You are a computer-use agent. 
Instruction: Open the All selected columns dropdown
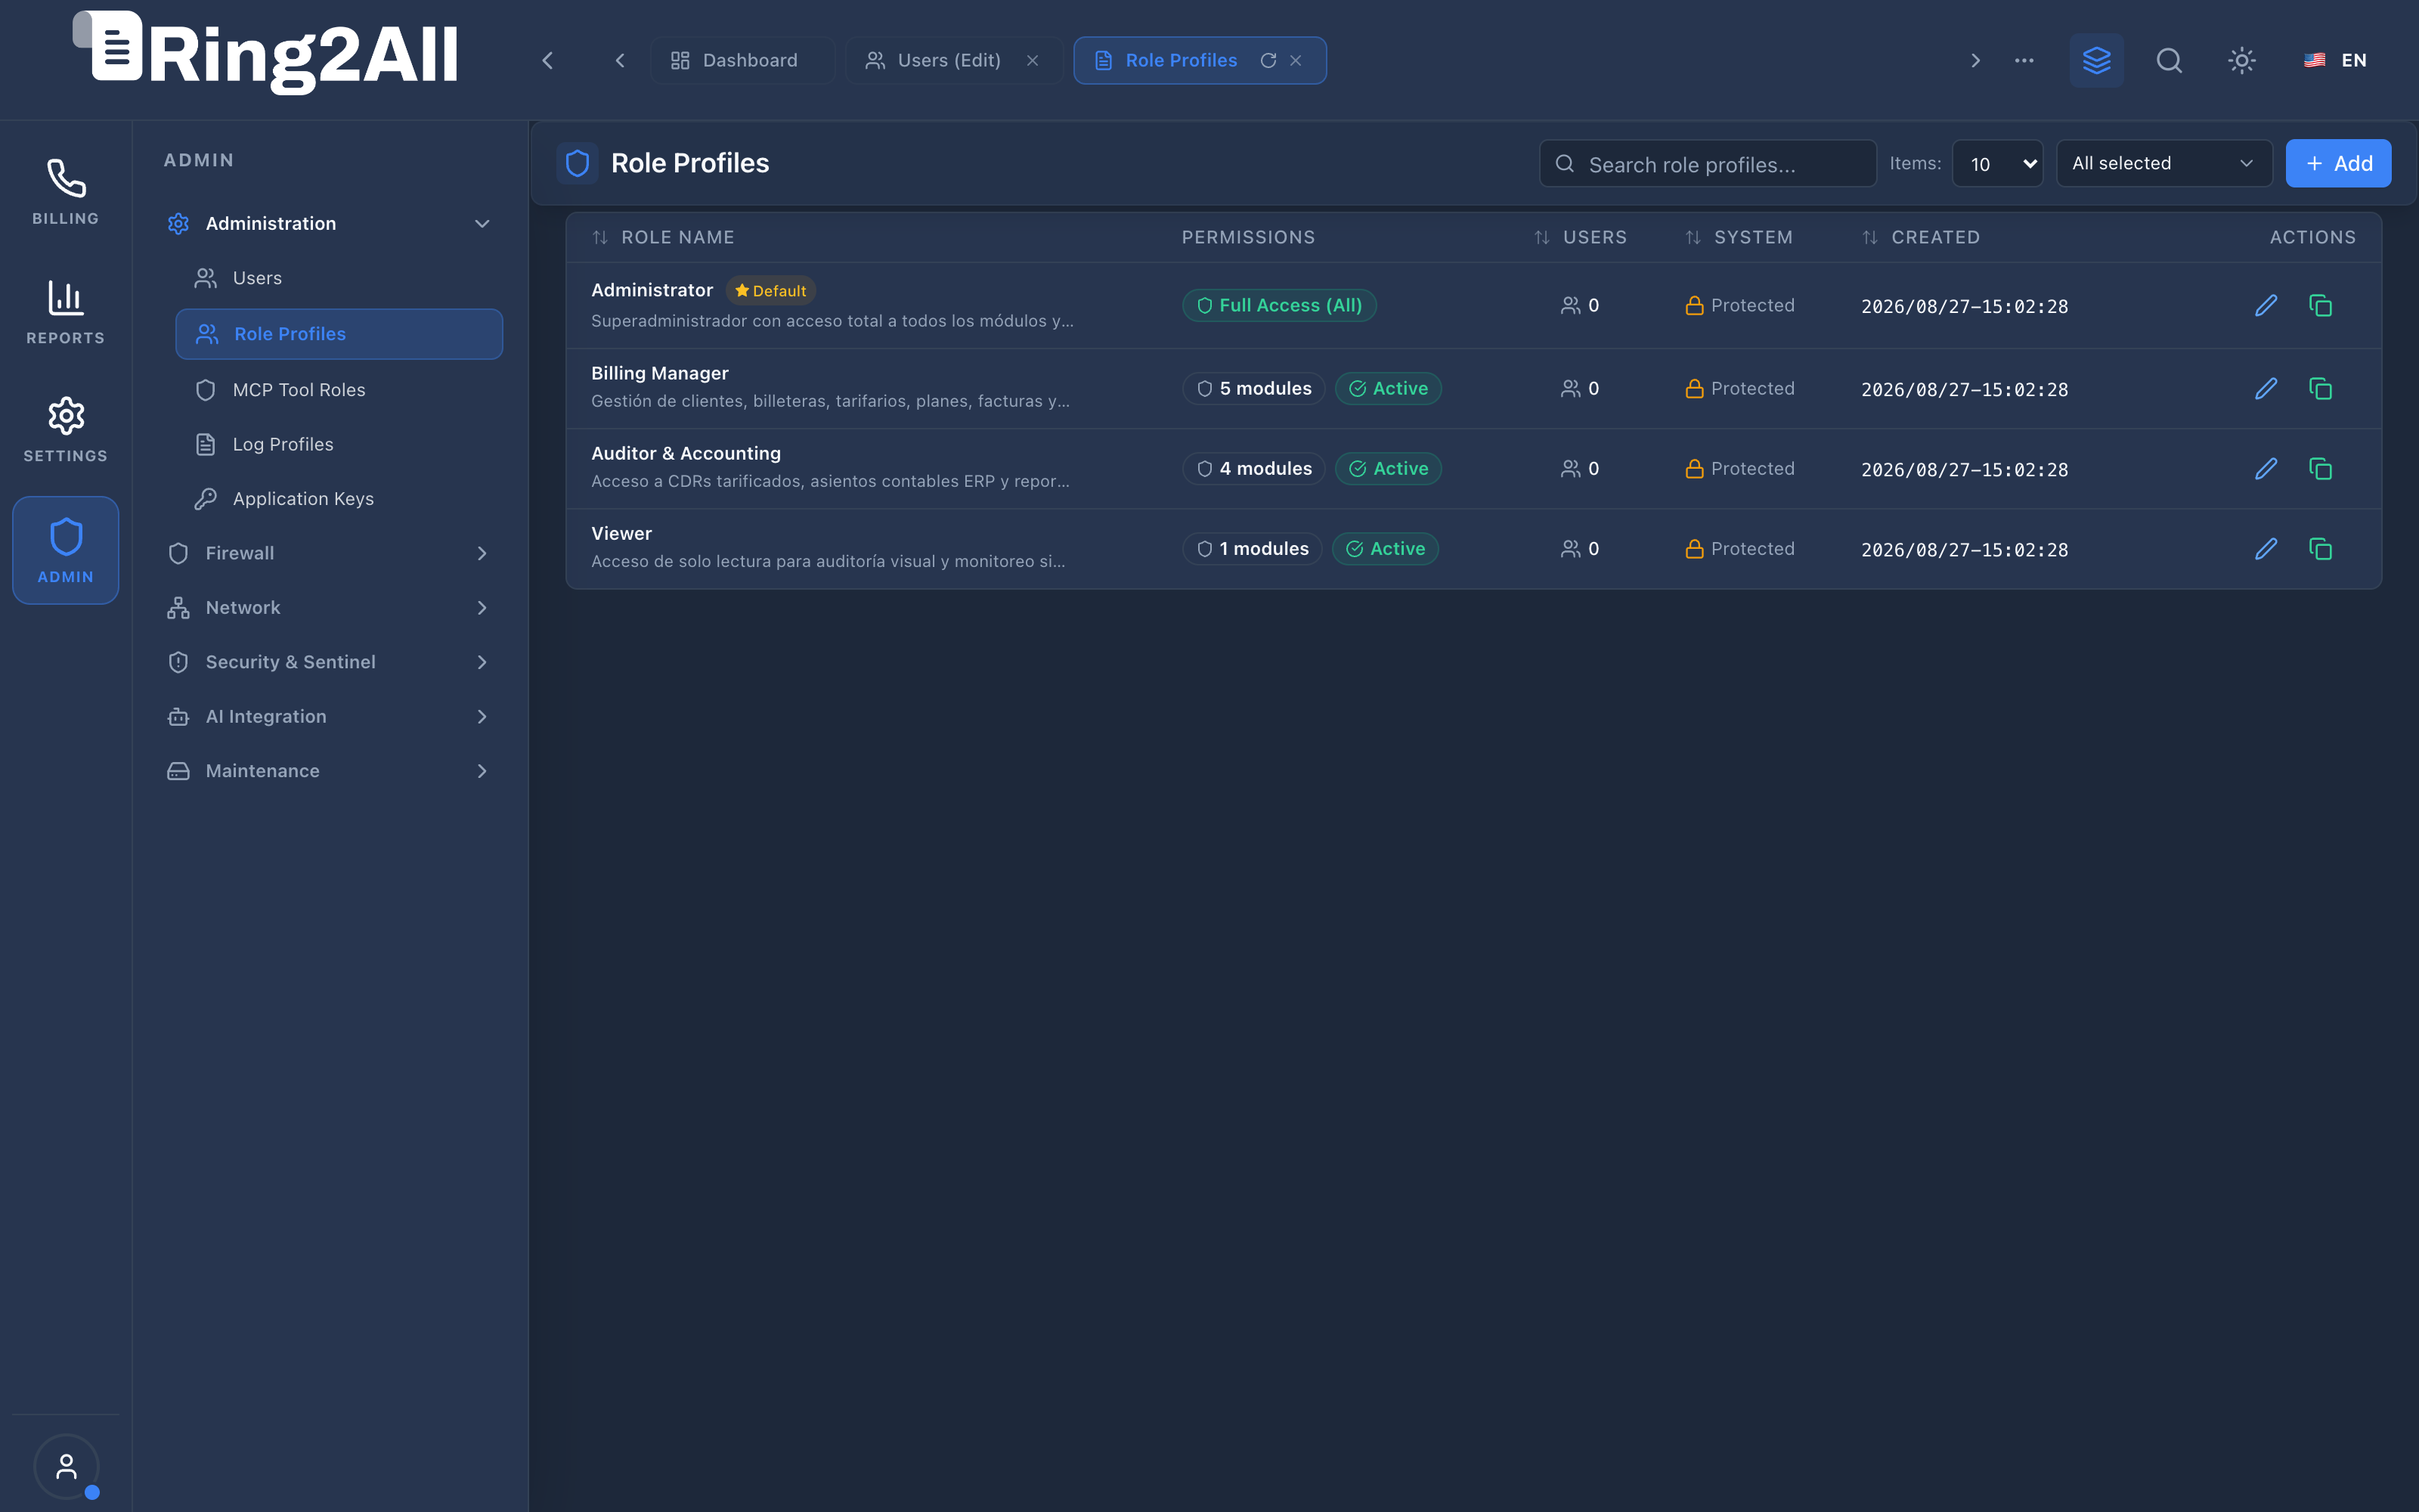pyautogui.click(x=2164, y=163)
